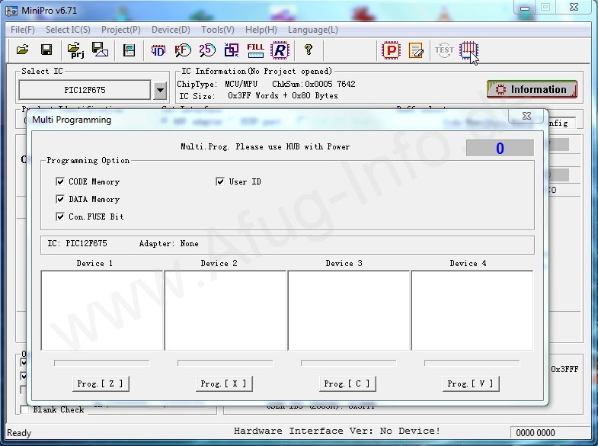Click the Device 2 output box

pyautogui.click(x=225, y=310)
